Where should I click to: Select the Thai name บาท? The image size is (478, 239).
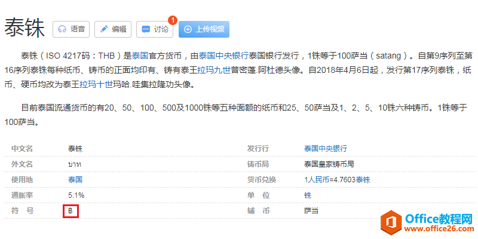coord(75,165)
